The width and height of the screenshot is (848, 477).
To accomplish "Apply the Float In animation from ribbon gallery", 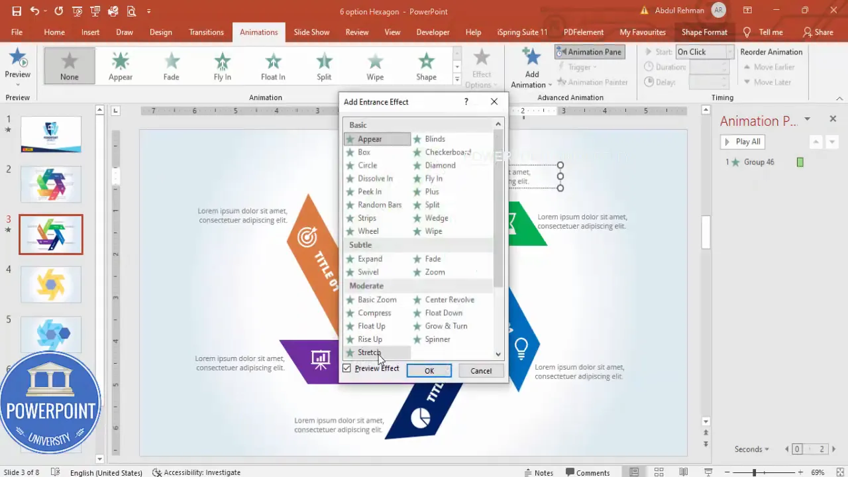I will point(273,66).
